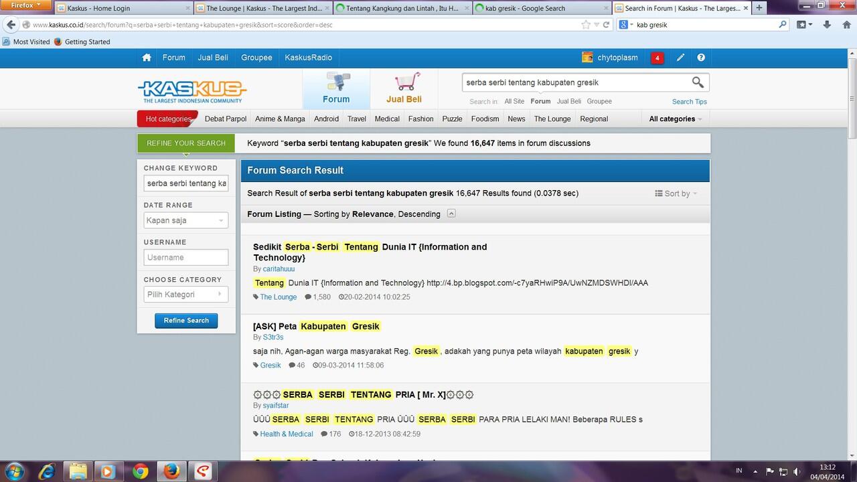Click the Firefox taskbar icon

pyautogui.click(x=171, y=471)
